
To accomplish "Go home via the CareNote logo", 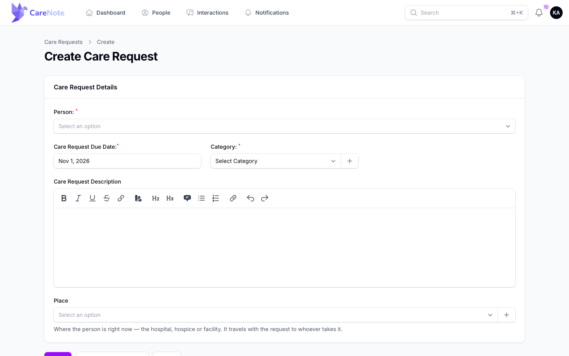I will click(x=38, y=13).
